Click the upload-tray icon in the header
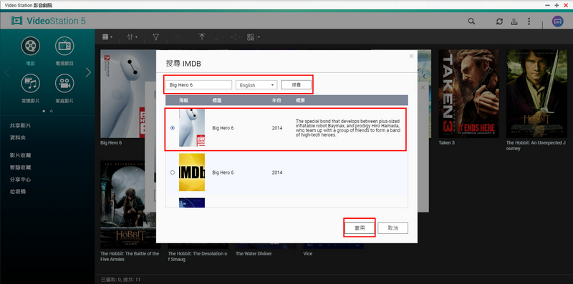 [x=514, y=21]
